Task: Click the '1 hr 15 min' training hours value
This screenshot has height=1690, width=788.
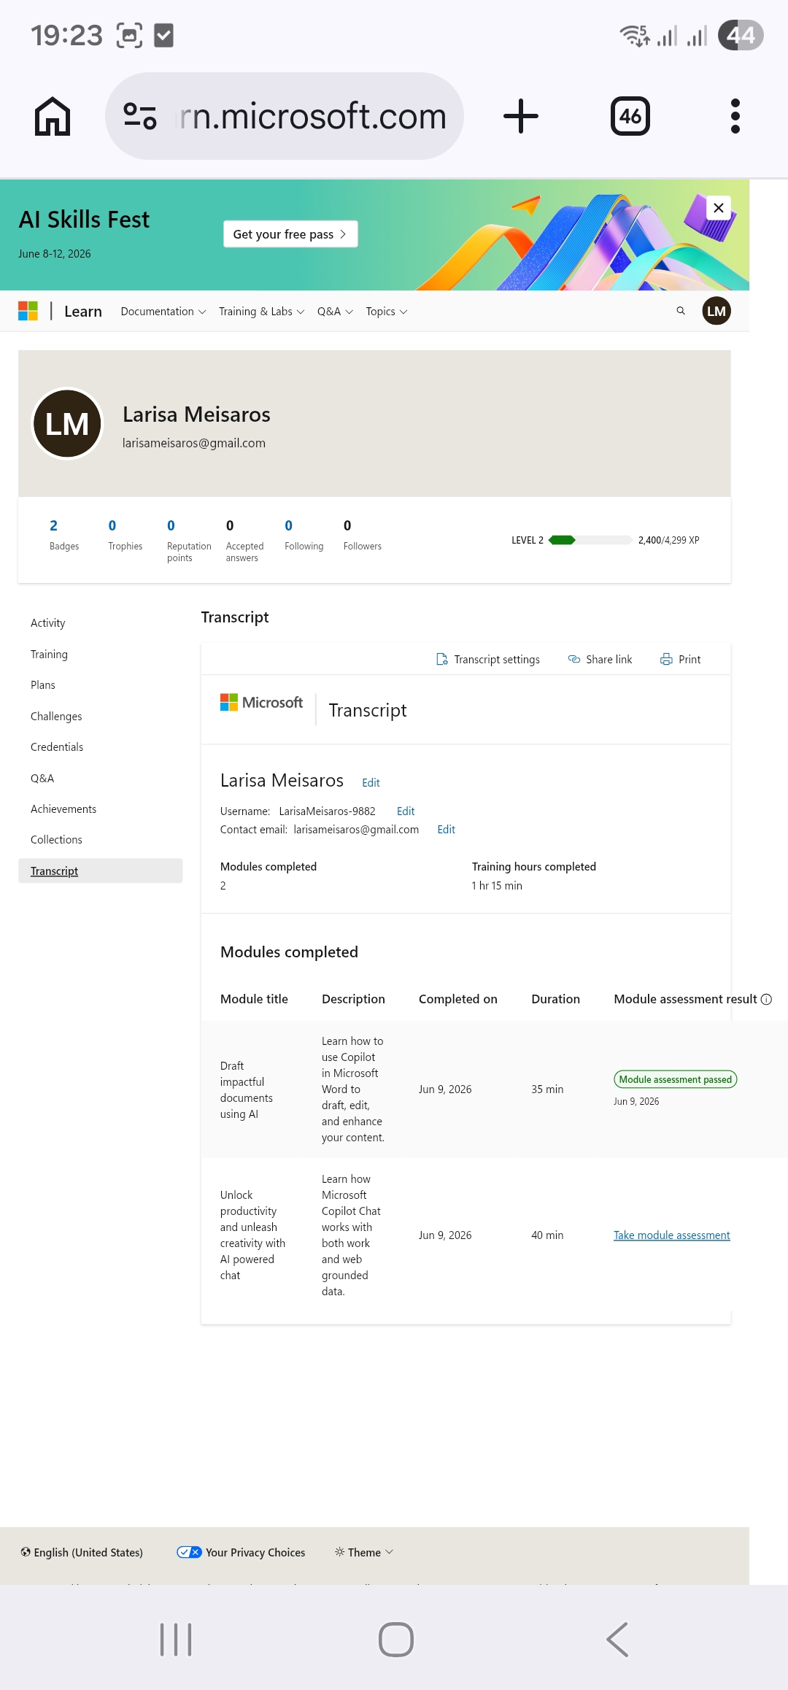Action: pos(497,886)
